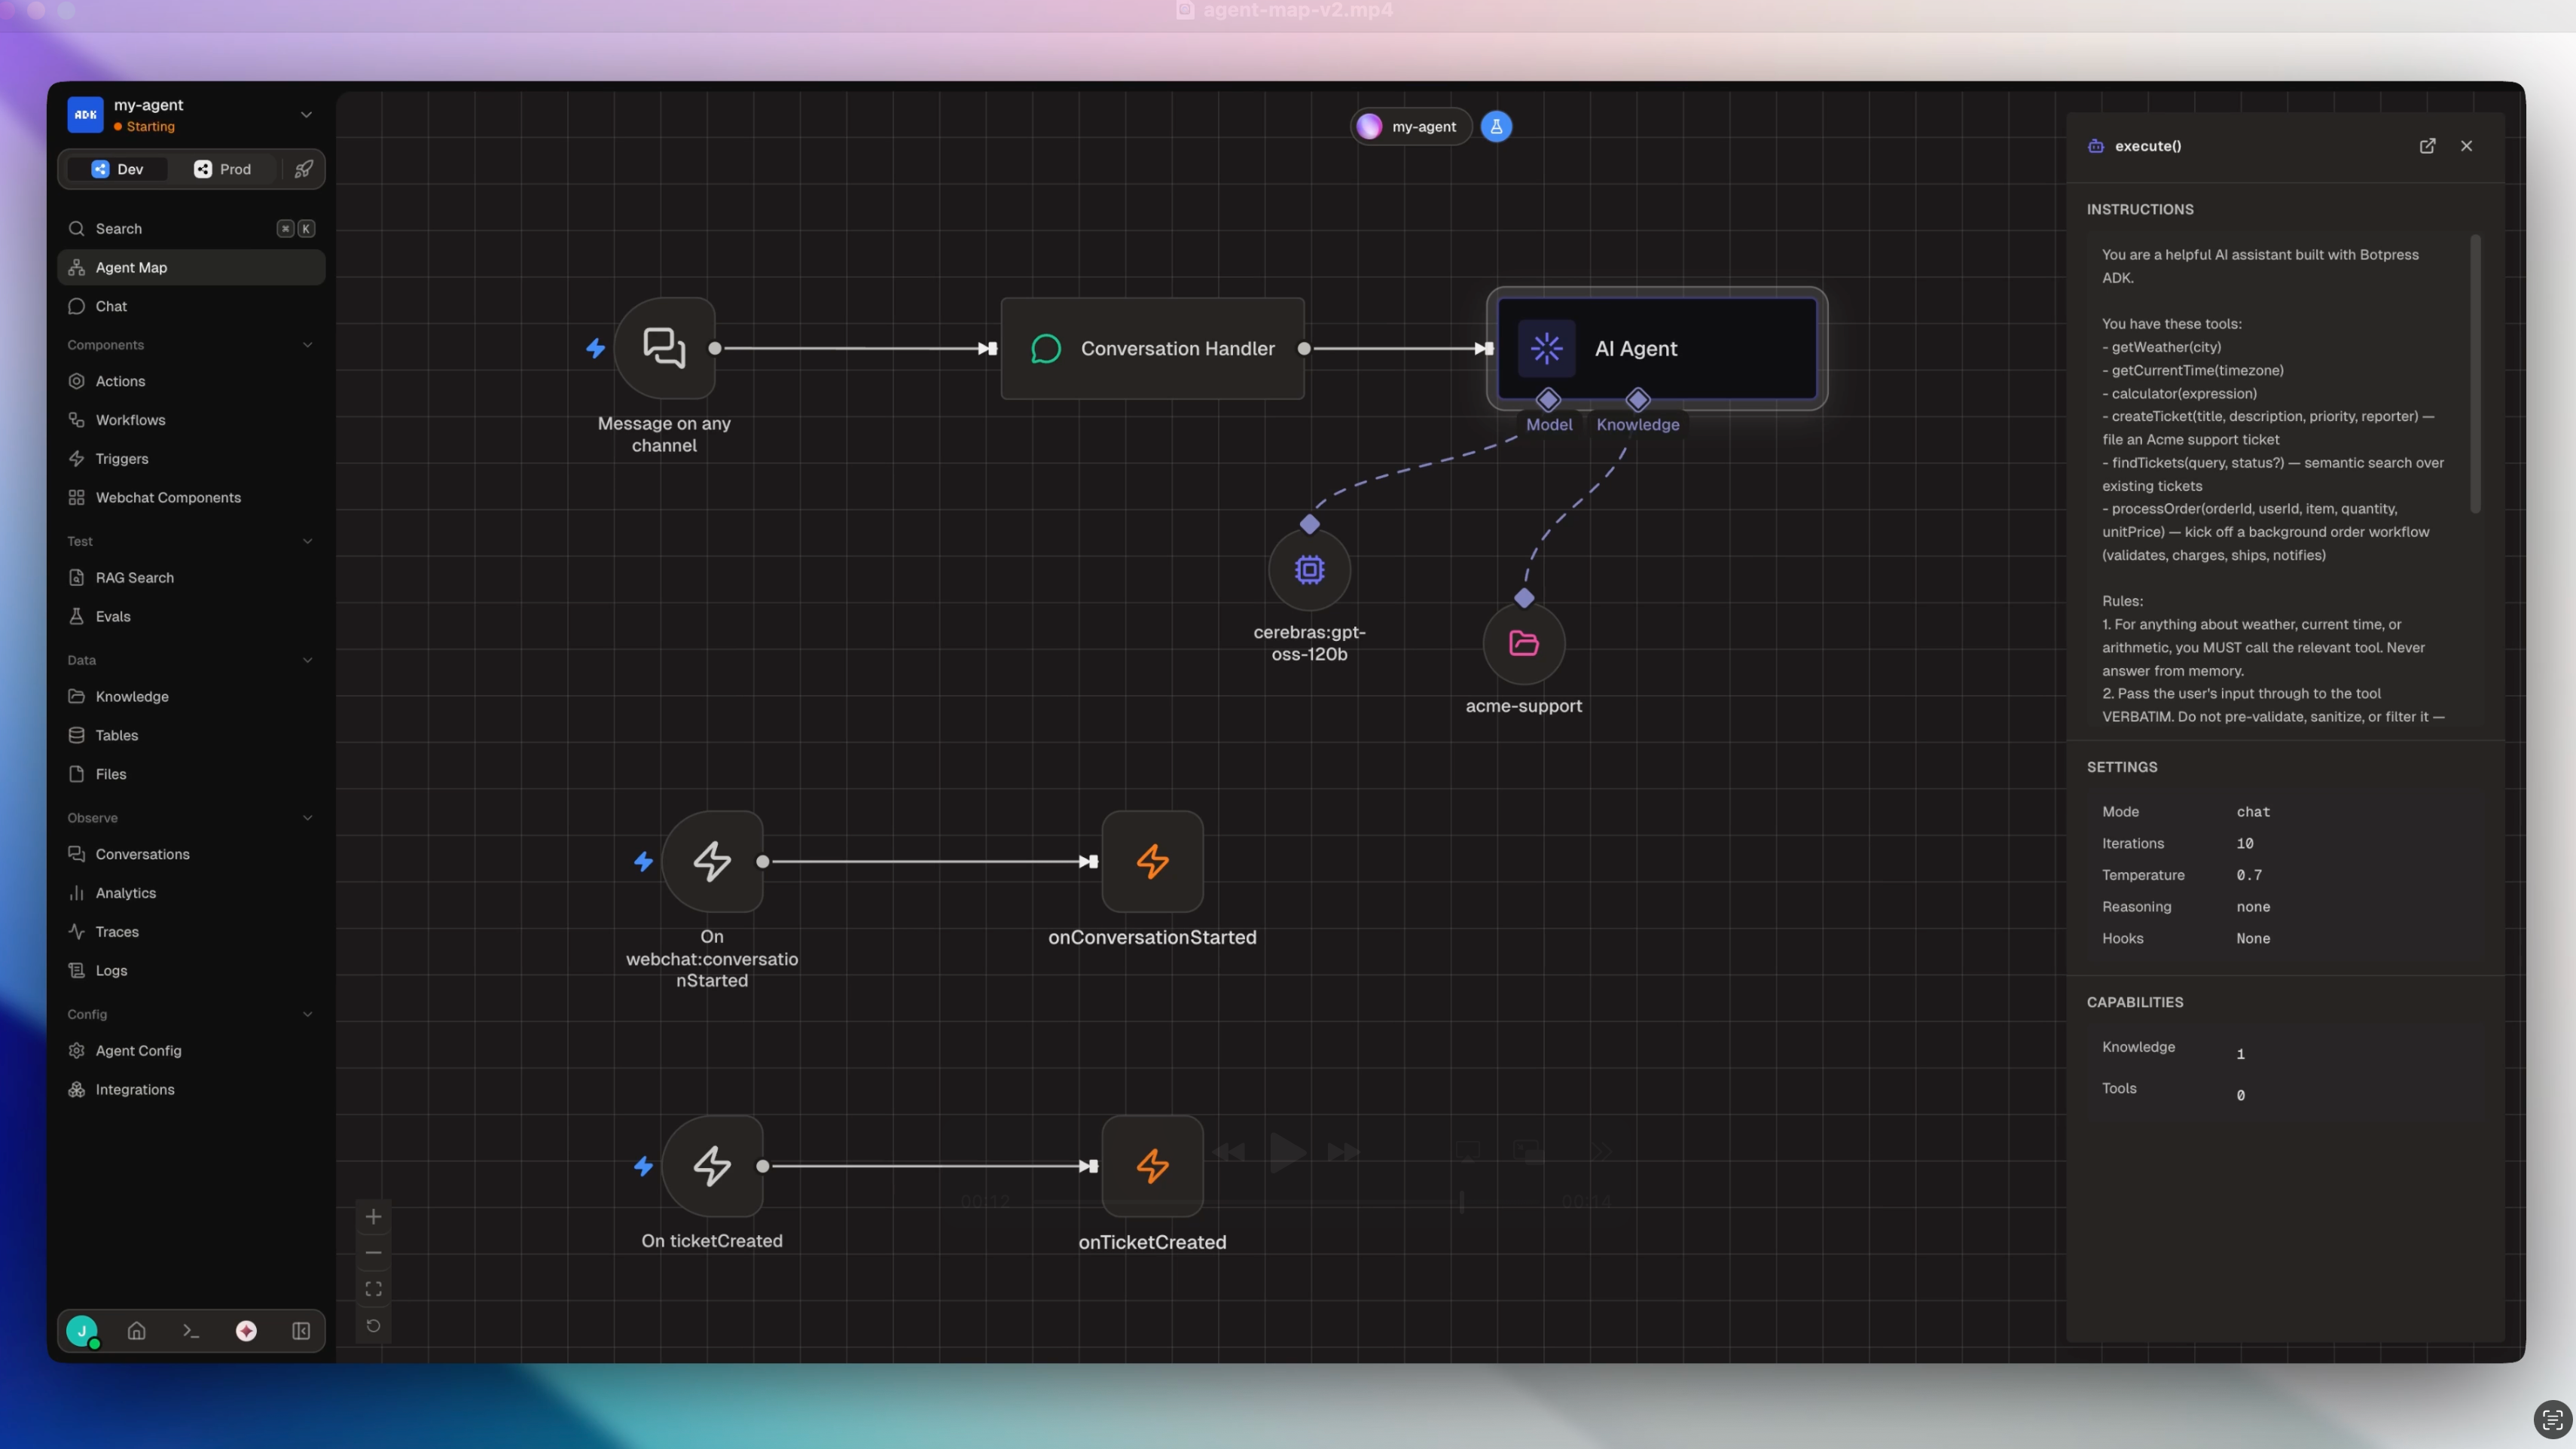Click the rocket deploy icon
This screenshot has width=2576, height=1449.
pos(304,169)
